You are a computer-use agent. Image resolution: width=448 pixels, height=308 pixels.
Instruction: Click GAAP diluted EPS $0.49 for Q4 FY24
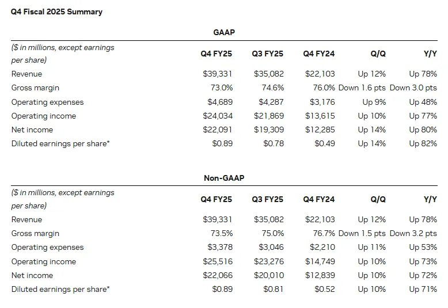point(325,143)
